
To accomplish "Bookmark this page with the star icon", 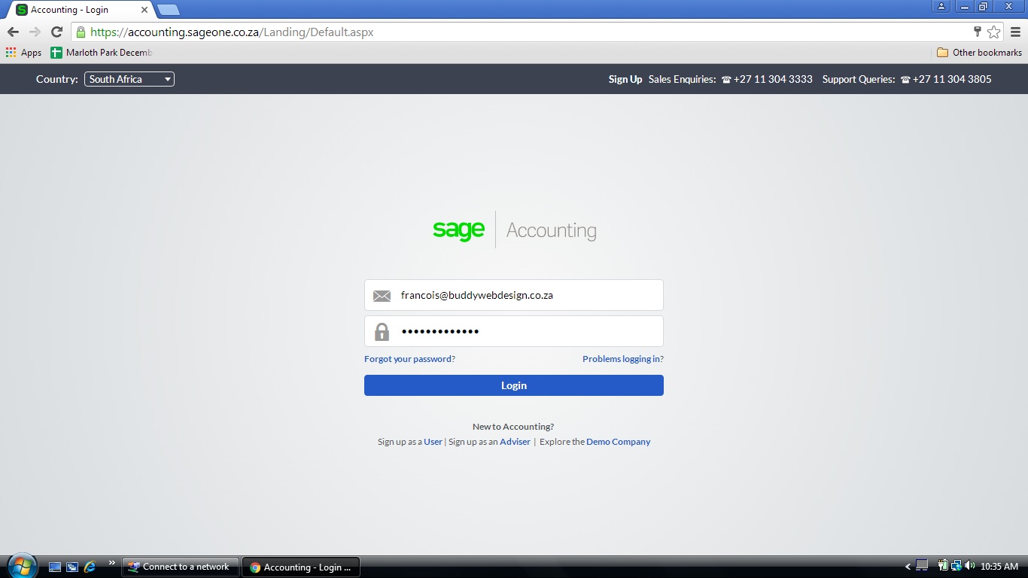I will tap(993, 32).
